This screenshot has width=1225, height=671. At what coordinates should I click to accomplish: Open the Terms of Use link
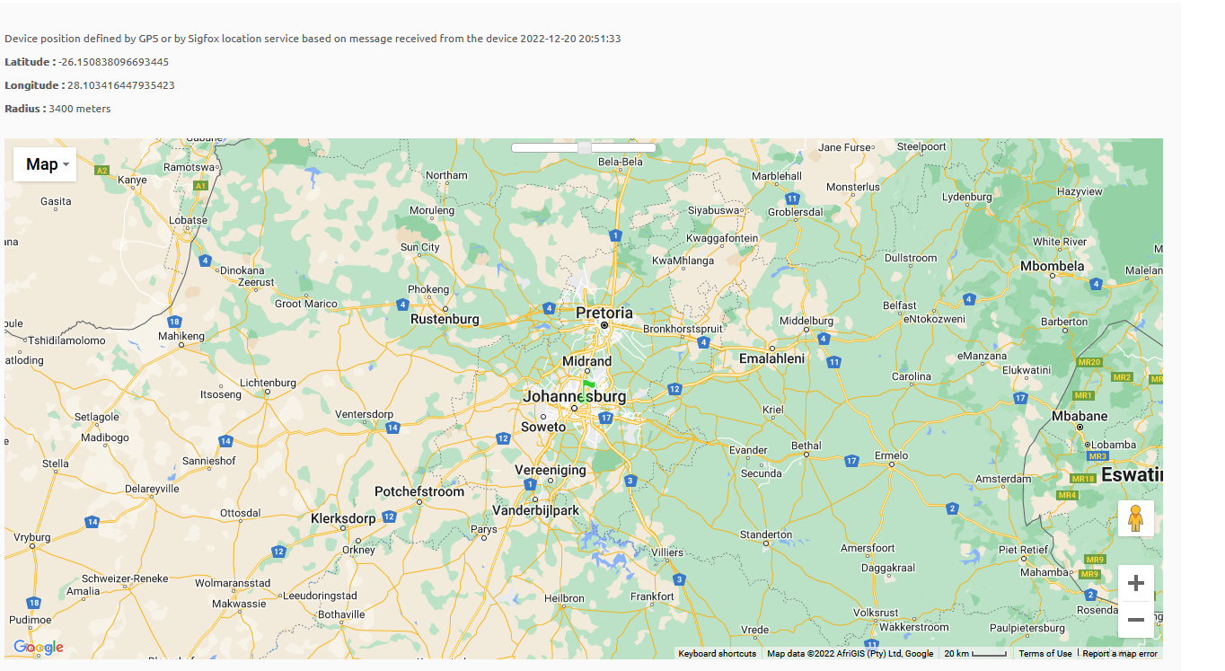(x=1044, y=653)
